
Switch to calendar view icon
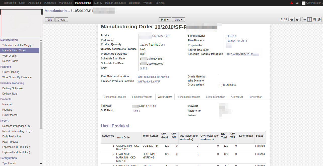(x=314, y=20)
